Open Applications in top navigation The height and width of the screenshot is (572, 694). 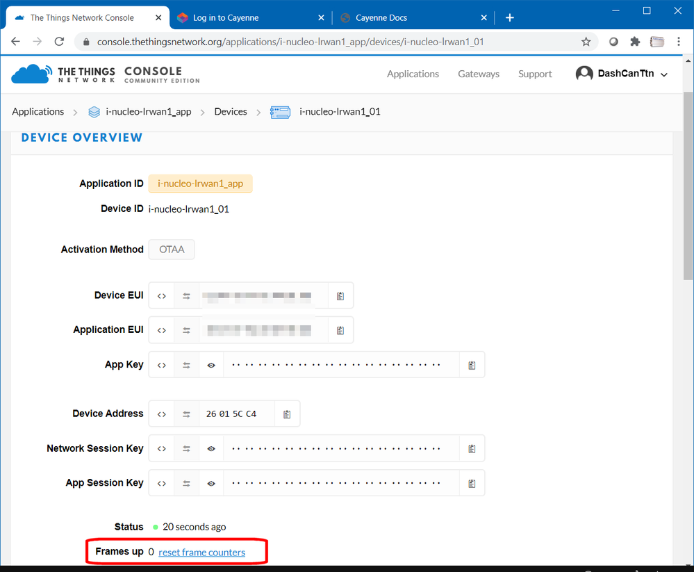click(413, 74)
